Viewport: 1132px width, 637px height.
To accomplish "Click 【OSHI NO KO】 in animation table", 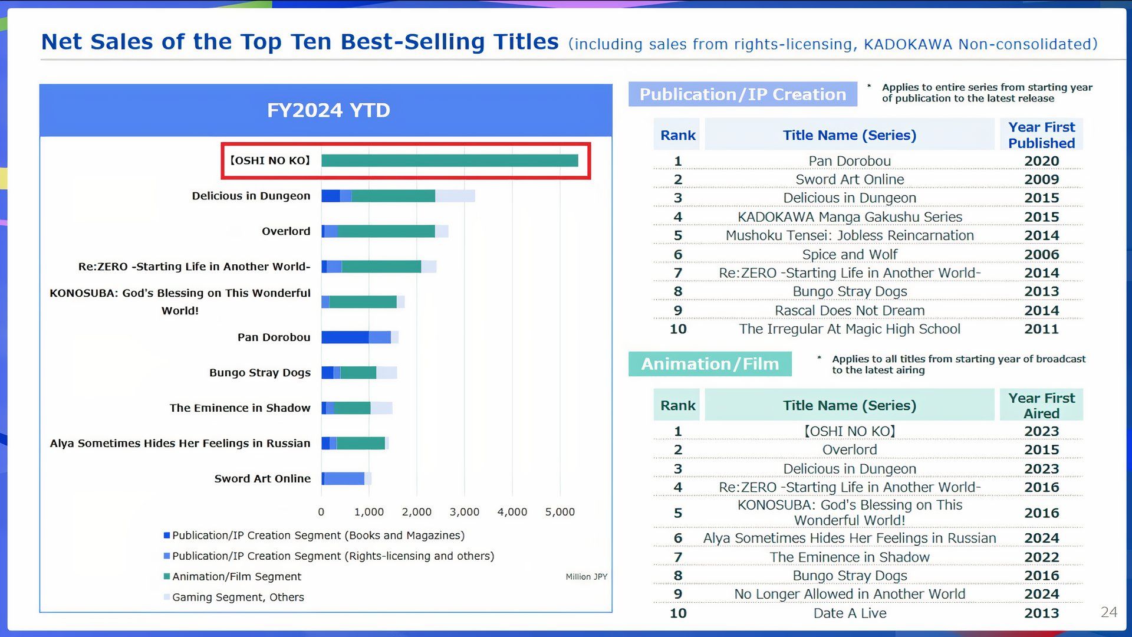I will coord(850,431).
